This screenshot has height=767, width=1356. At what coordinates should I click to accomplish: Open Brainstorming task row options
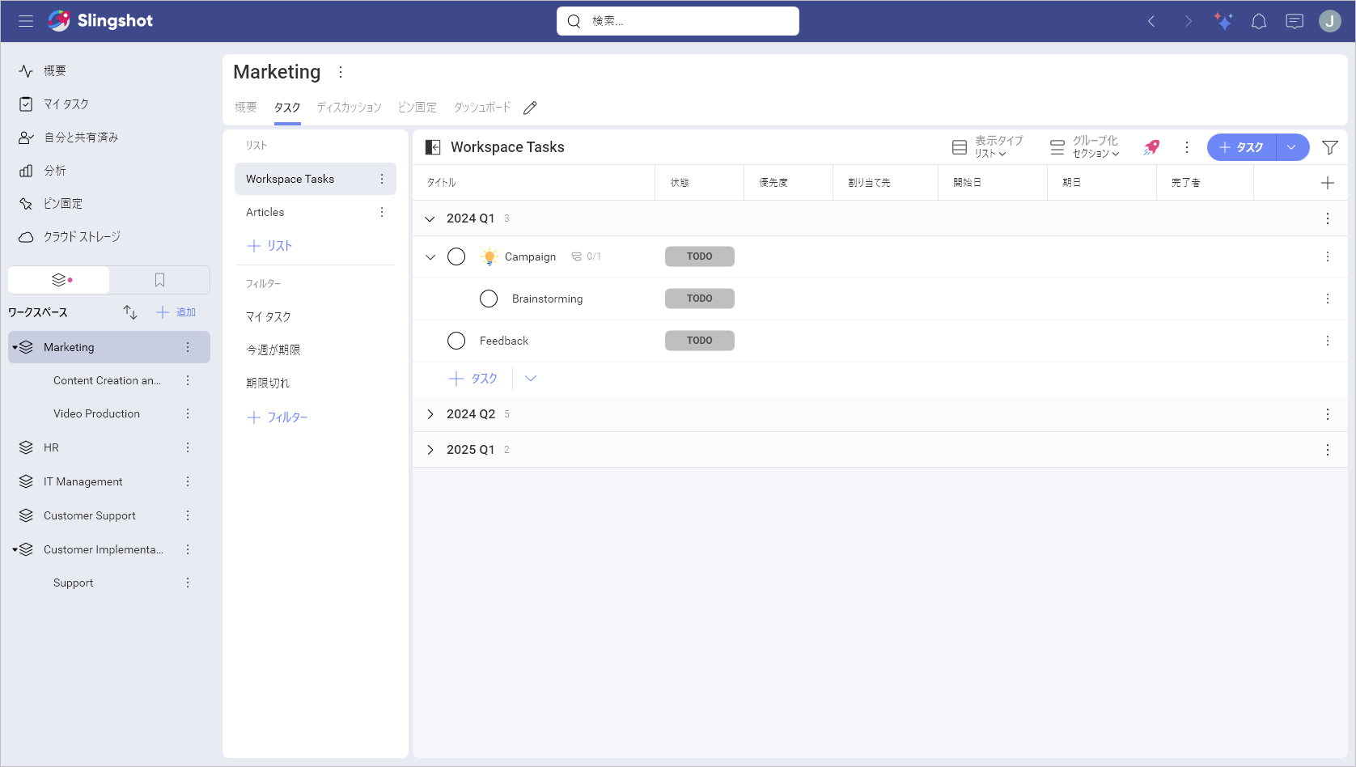(1328, 299)
